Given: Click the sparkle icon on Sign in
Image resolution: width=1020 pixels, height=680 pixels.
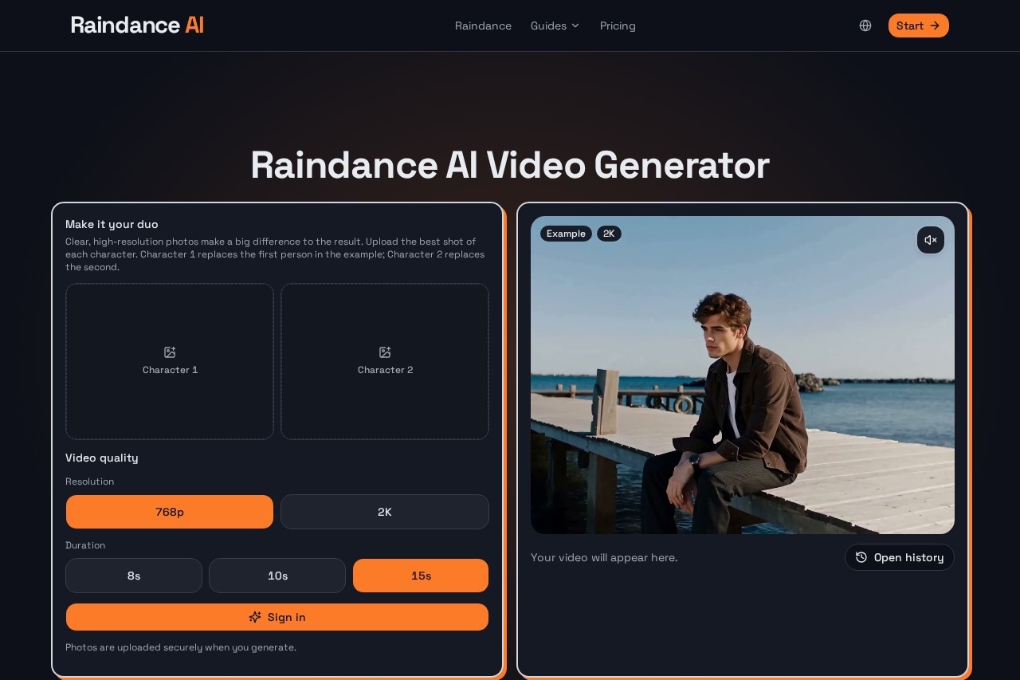Looking at the screenshot, I should 255,617.
